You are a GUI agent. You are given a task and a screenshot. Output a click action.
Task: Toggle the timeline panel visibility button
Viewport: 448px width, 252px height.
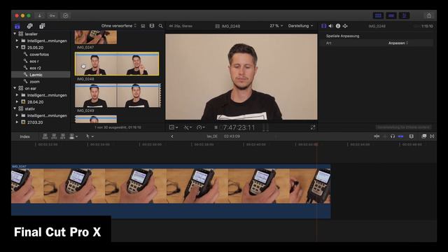[391, 15]
